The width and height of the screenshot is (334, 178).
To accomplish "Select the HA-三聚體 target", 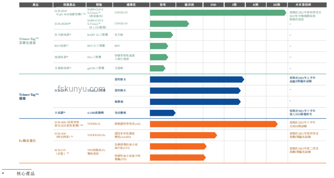I will point(94,57).
